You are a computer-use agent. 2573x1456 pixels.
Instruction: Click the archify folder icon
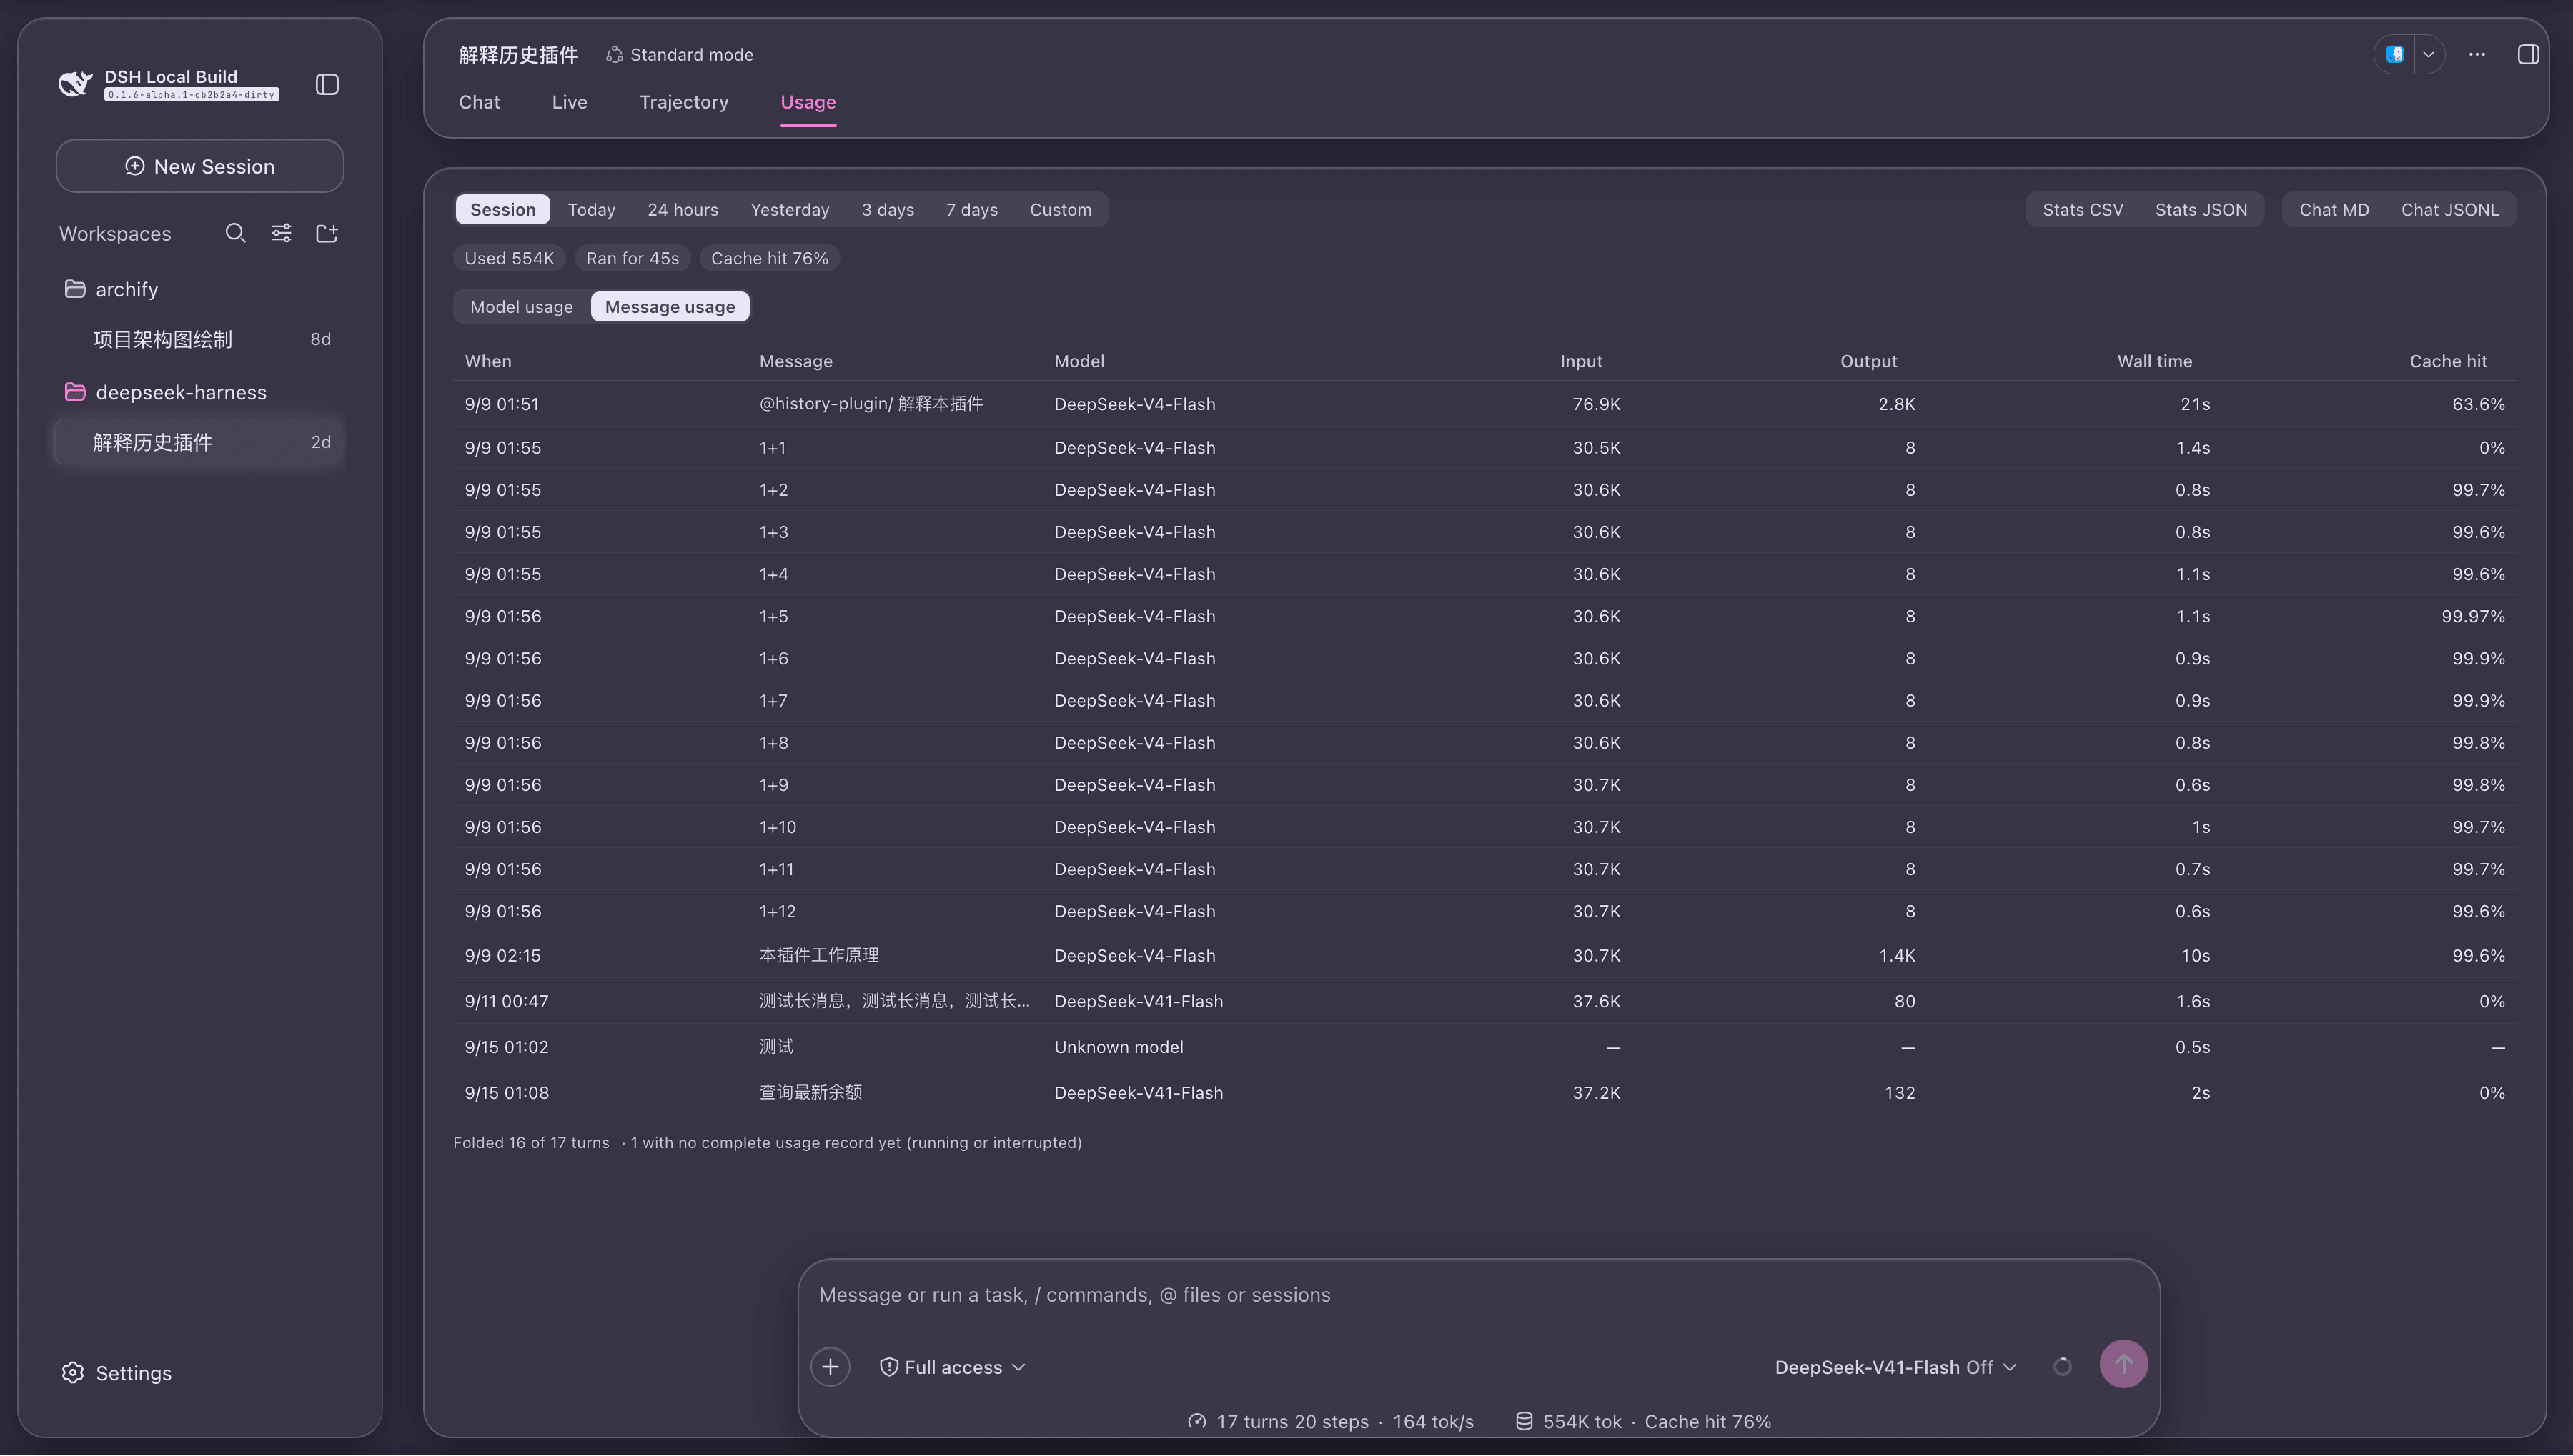click(75, 289)
